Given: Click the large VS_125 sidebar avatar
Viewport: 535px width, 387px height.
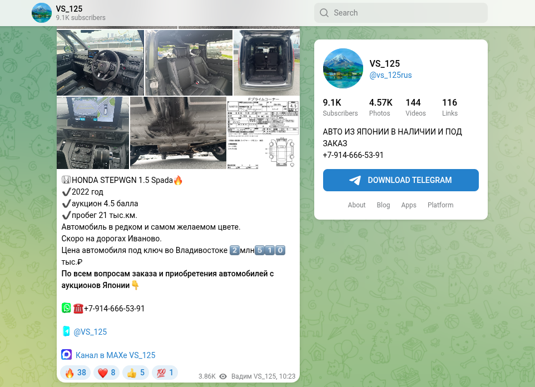Looking at the screenshot, I should pos(343,68).
